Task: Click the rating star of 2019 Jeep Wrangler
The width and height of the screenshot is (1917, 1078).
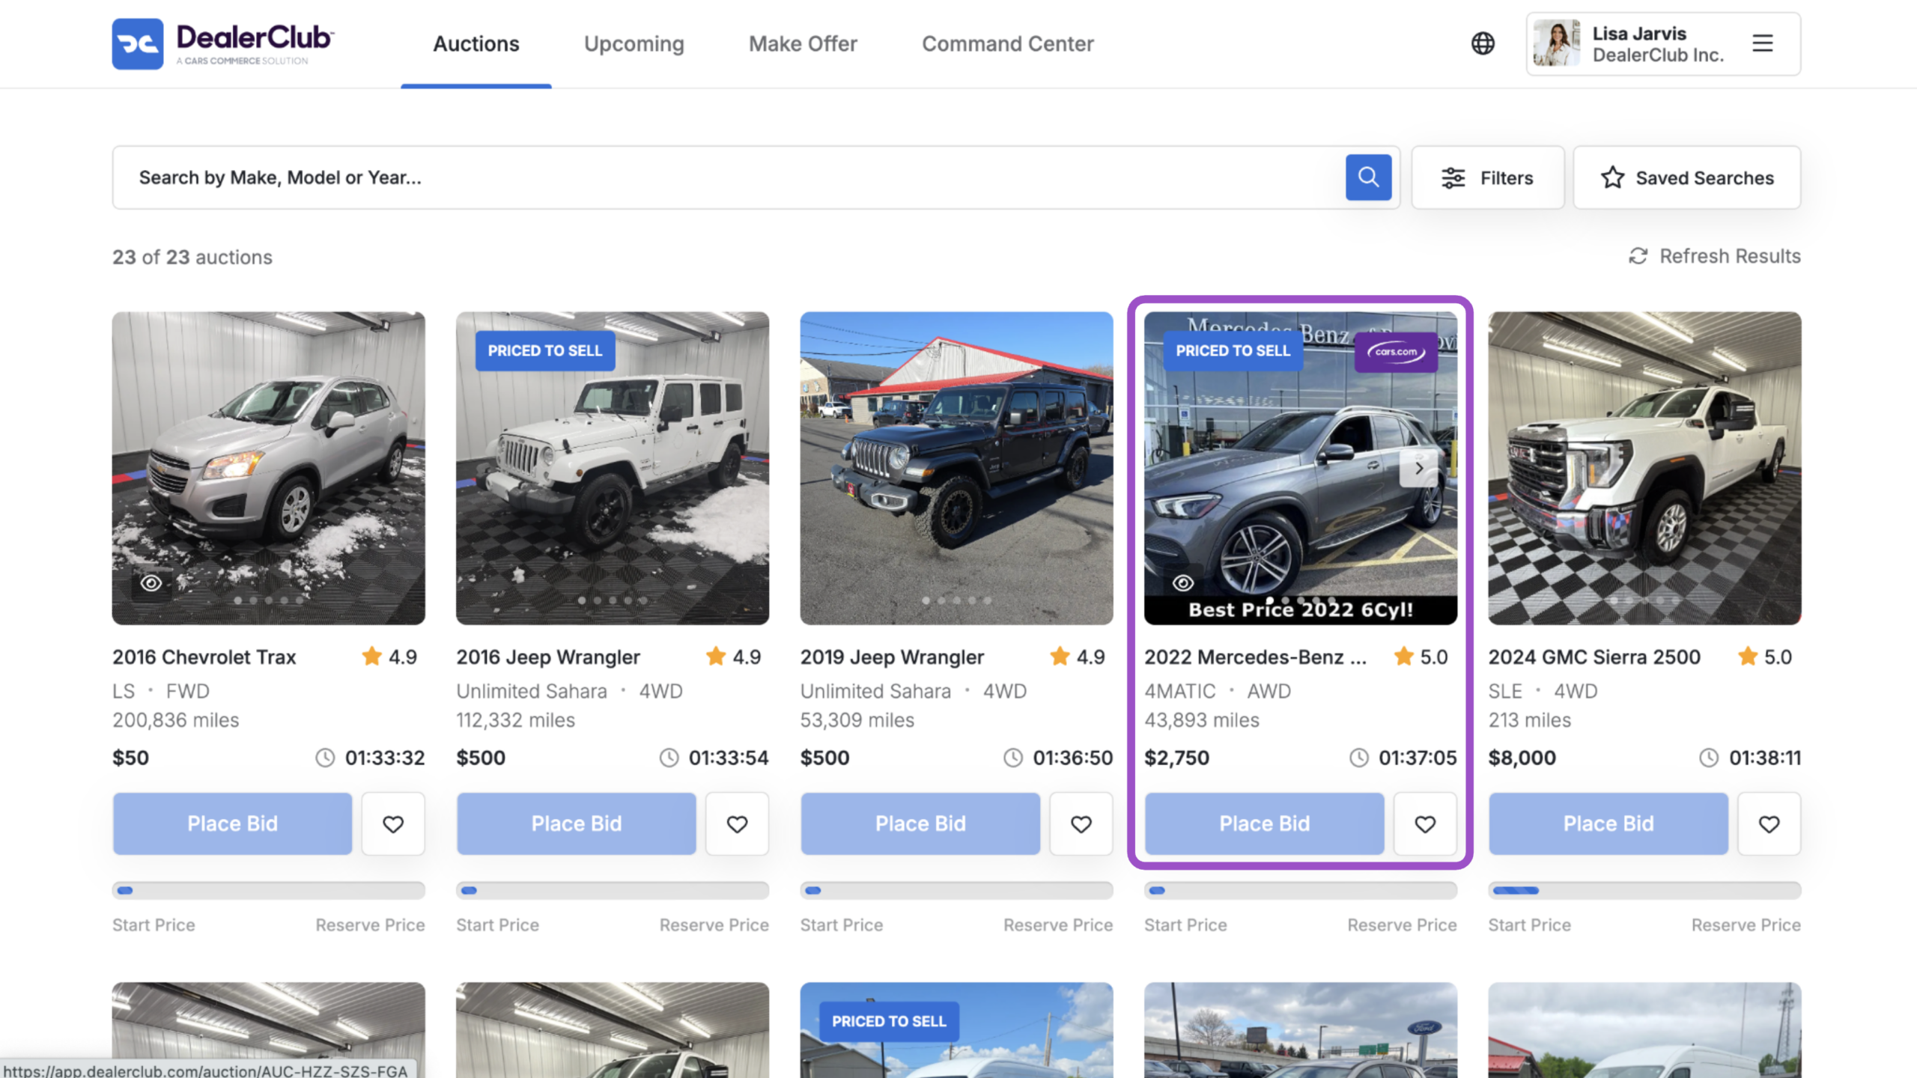Action: [x=1060, y=657]
